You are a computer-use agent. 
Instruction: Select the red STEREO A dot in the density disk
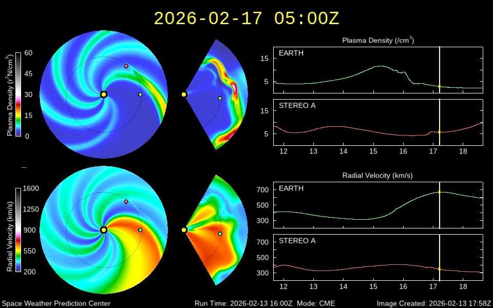tap(126, 66)
